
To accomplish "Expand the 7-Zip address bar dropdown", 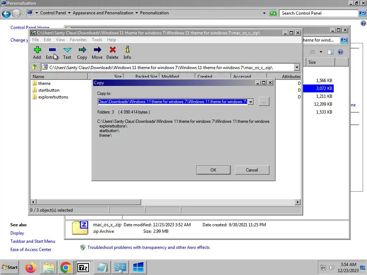I will pos(297,68).
